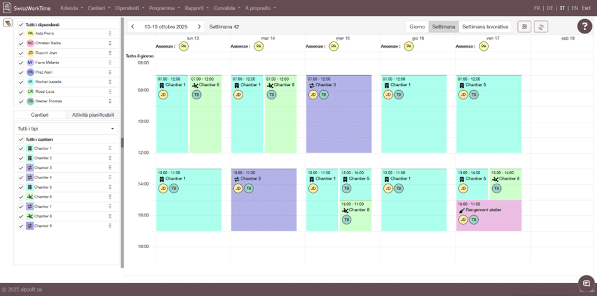Viewport: 597px width, 296px height.
Task: Click the Esci logout link
Action: [x=586, y=8]
